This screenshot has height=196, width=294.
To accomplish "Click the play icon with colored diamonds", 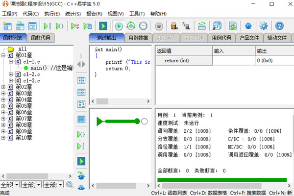I will pos(75,26).
